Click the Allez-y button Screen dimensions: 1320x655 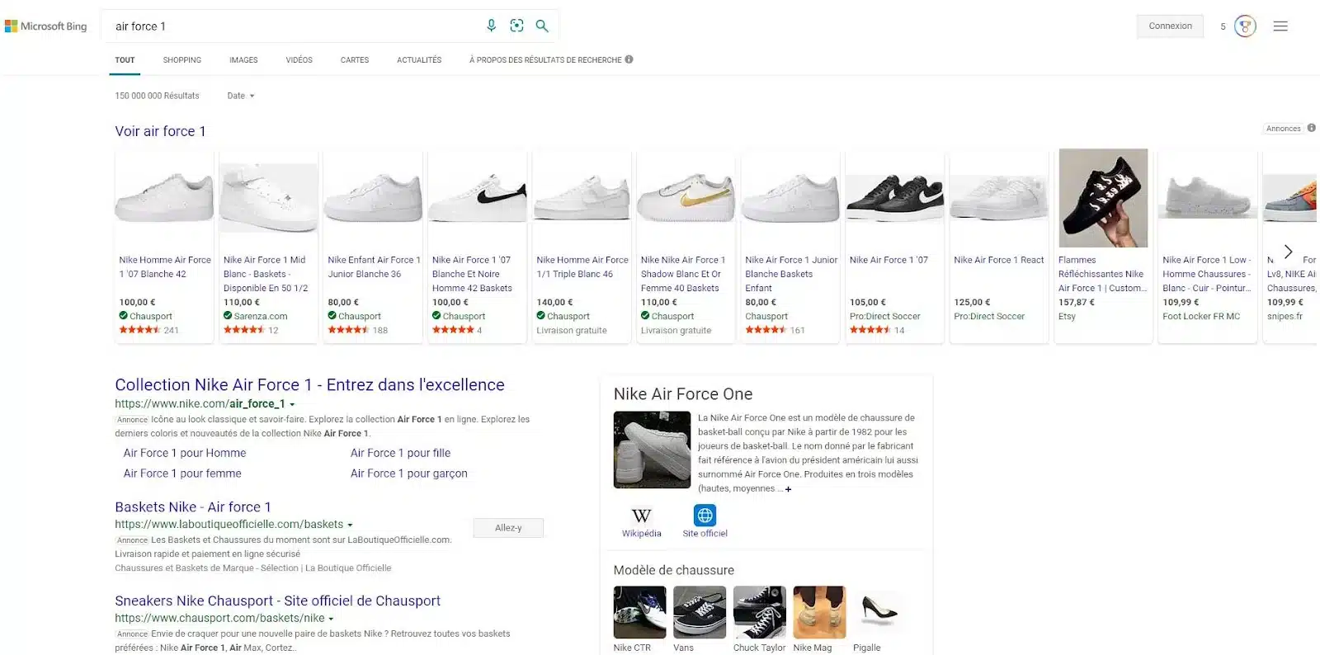pyautogui.click(x=508, y=528)
